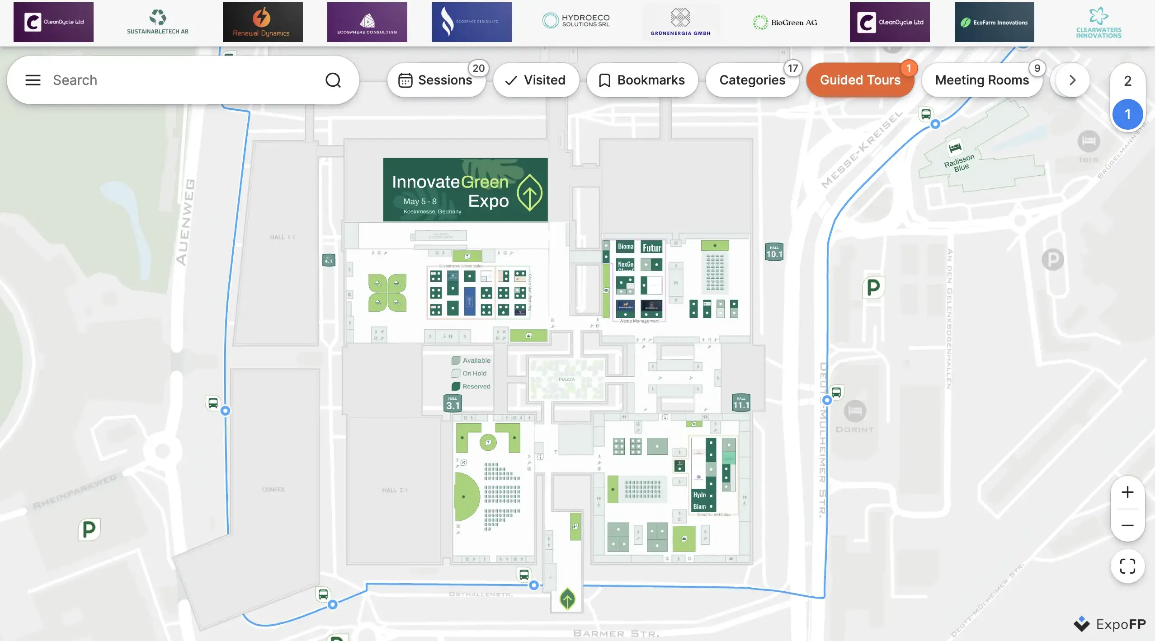Toggle the Visited filter
The image size is (1155, 641).
point(536,80)
